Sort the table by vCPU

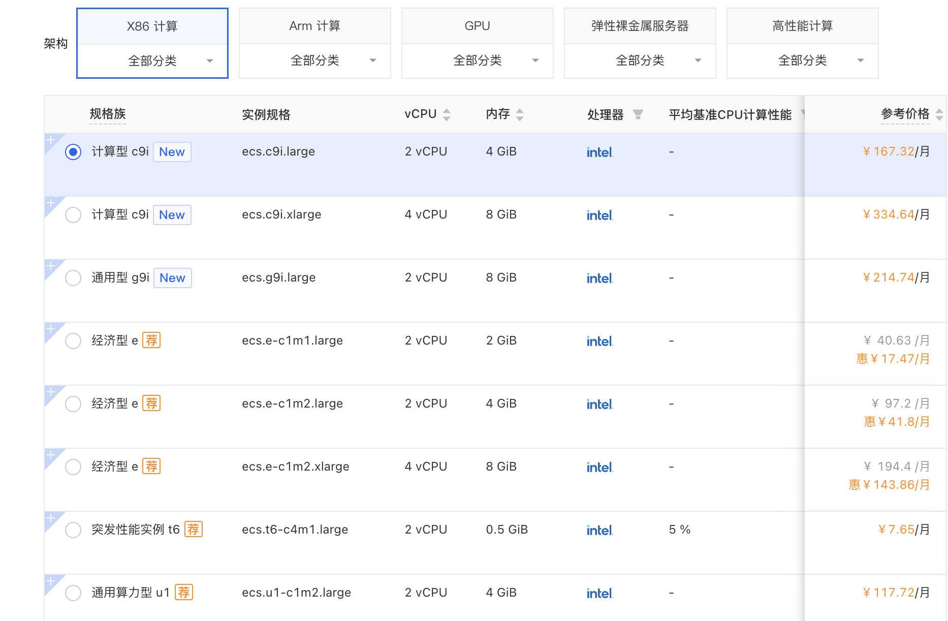447,114
